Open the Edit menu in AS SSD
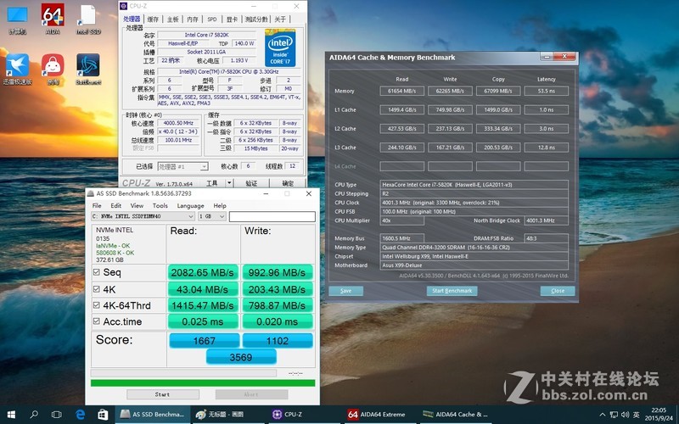Screen dimensions: 679x424 [x=115, y=205]
